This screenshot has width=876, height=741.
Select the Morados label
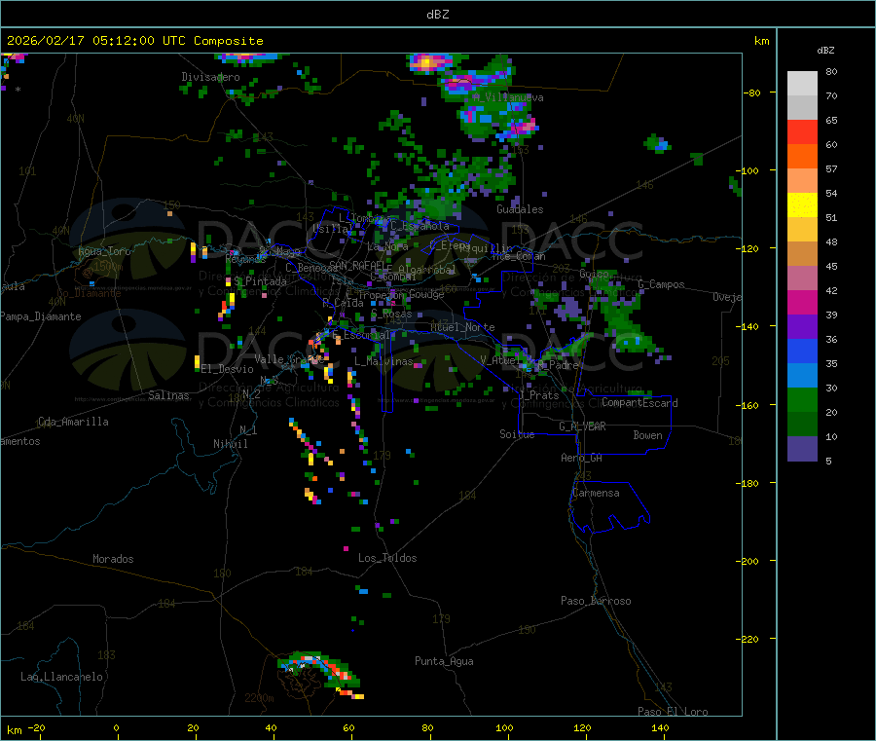point(113,559)
